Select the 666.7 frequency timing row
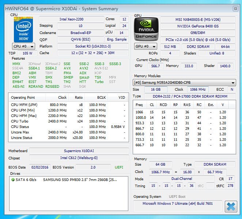The height and width of the screenshot is (219, 242). tap(184, 145)
